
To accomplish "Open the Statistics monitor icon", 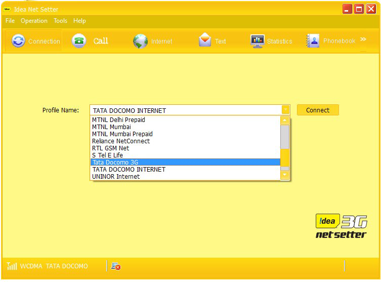I will (x=258, y=41).
